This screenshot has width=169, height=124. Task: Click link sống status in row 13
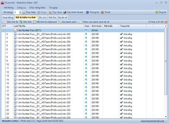[x=128, y=76]
